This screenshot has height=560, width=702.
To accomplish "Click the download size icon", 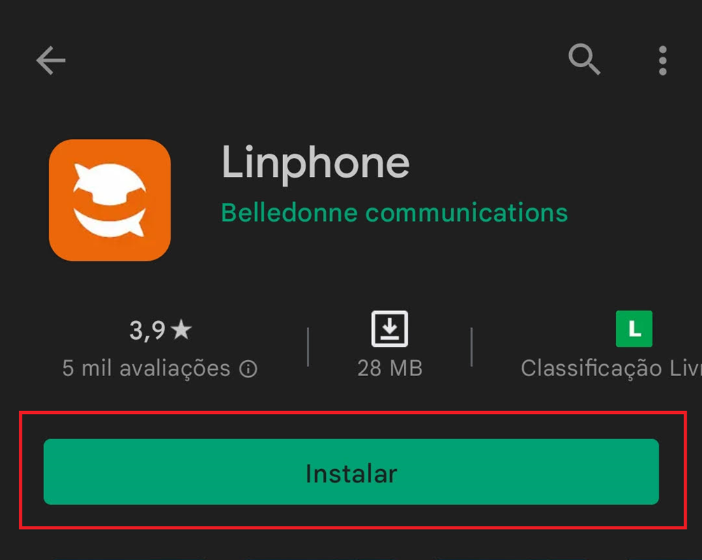I will pyautogui.click(x=389, y=329).
